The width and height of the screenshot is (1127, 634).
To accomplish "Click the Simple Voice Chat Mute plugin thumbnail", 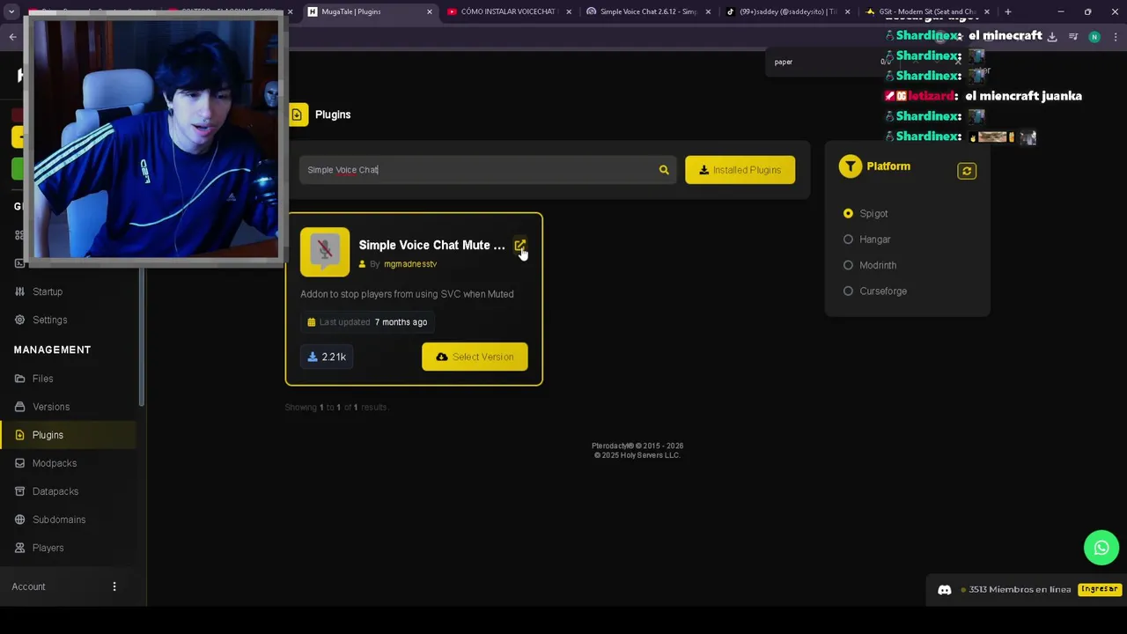I will (325, 252).
